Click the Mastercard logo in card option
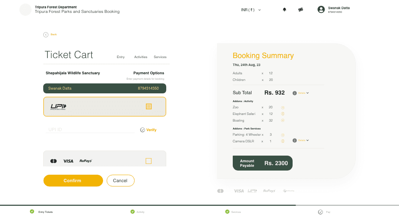 tap(54, 161)
